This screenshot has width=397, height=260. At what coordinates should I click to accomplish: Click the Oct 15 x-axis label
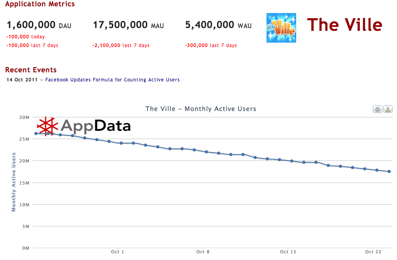tap(287, 252)
